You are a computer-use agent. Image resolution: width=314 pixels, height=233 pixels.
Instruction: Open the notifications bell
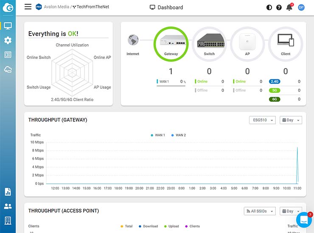pos(289,7)
